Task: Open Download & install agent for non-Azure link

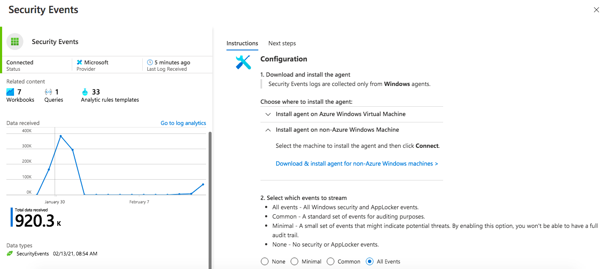Action: (x=357, y=164)
